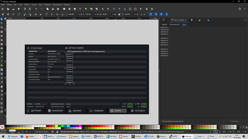Image resolution: width=248 pixels, height=139 pixels.
Task: Raise the selection to top
Action: point(47,14)
